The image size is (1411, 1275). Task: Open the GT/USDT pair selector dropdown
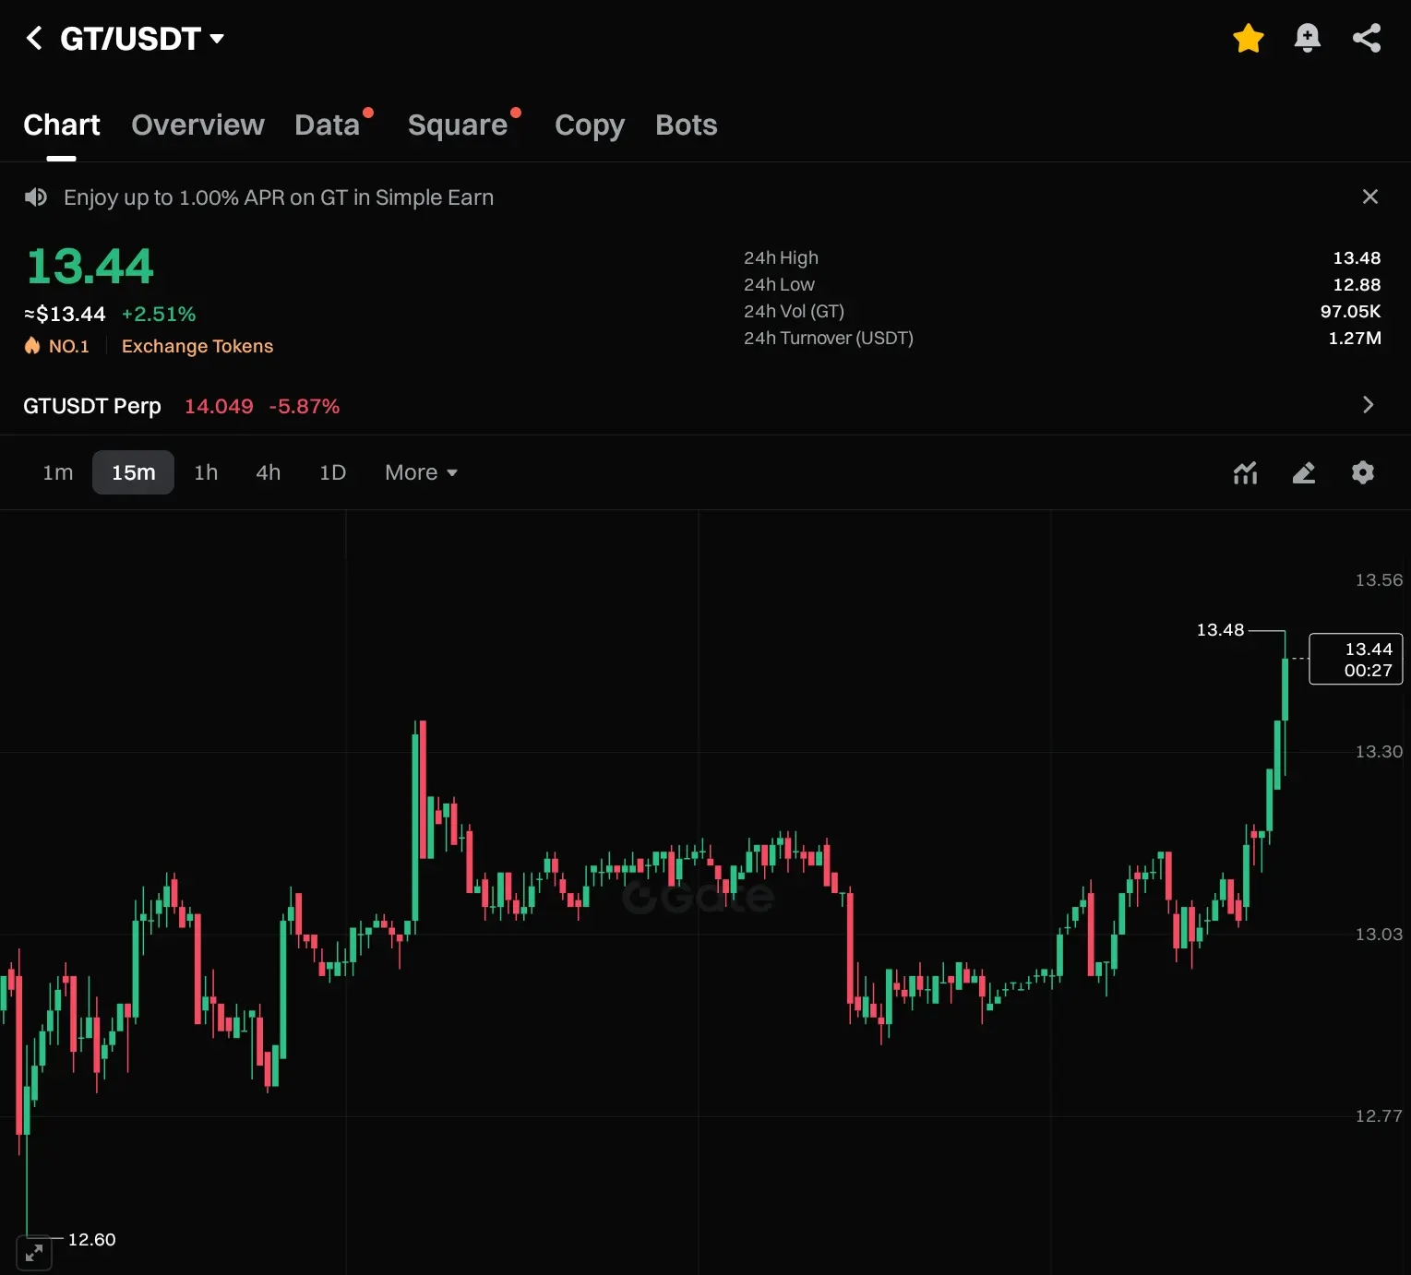[142, 39]
